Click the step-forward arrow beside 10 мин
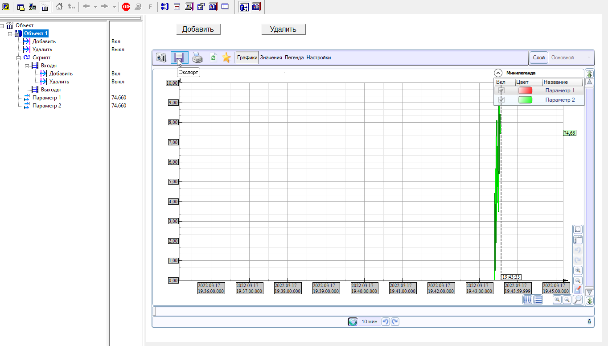This screenshot has height=346, width=608. 395,321
